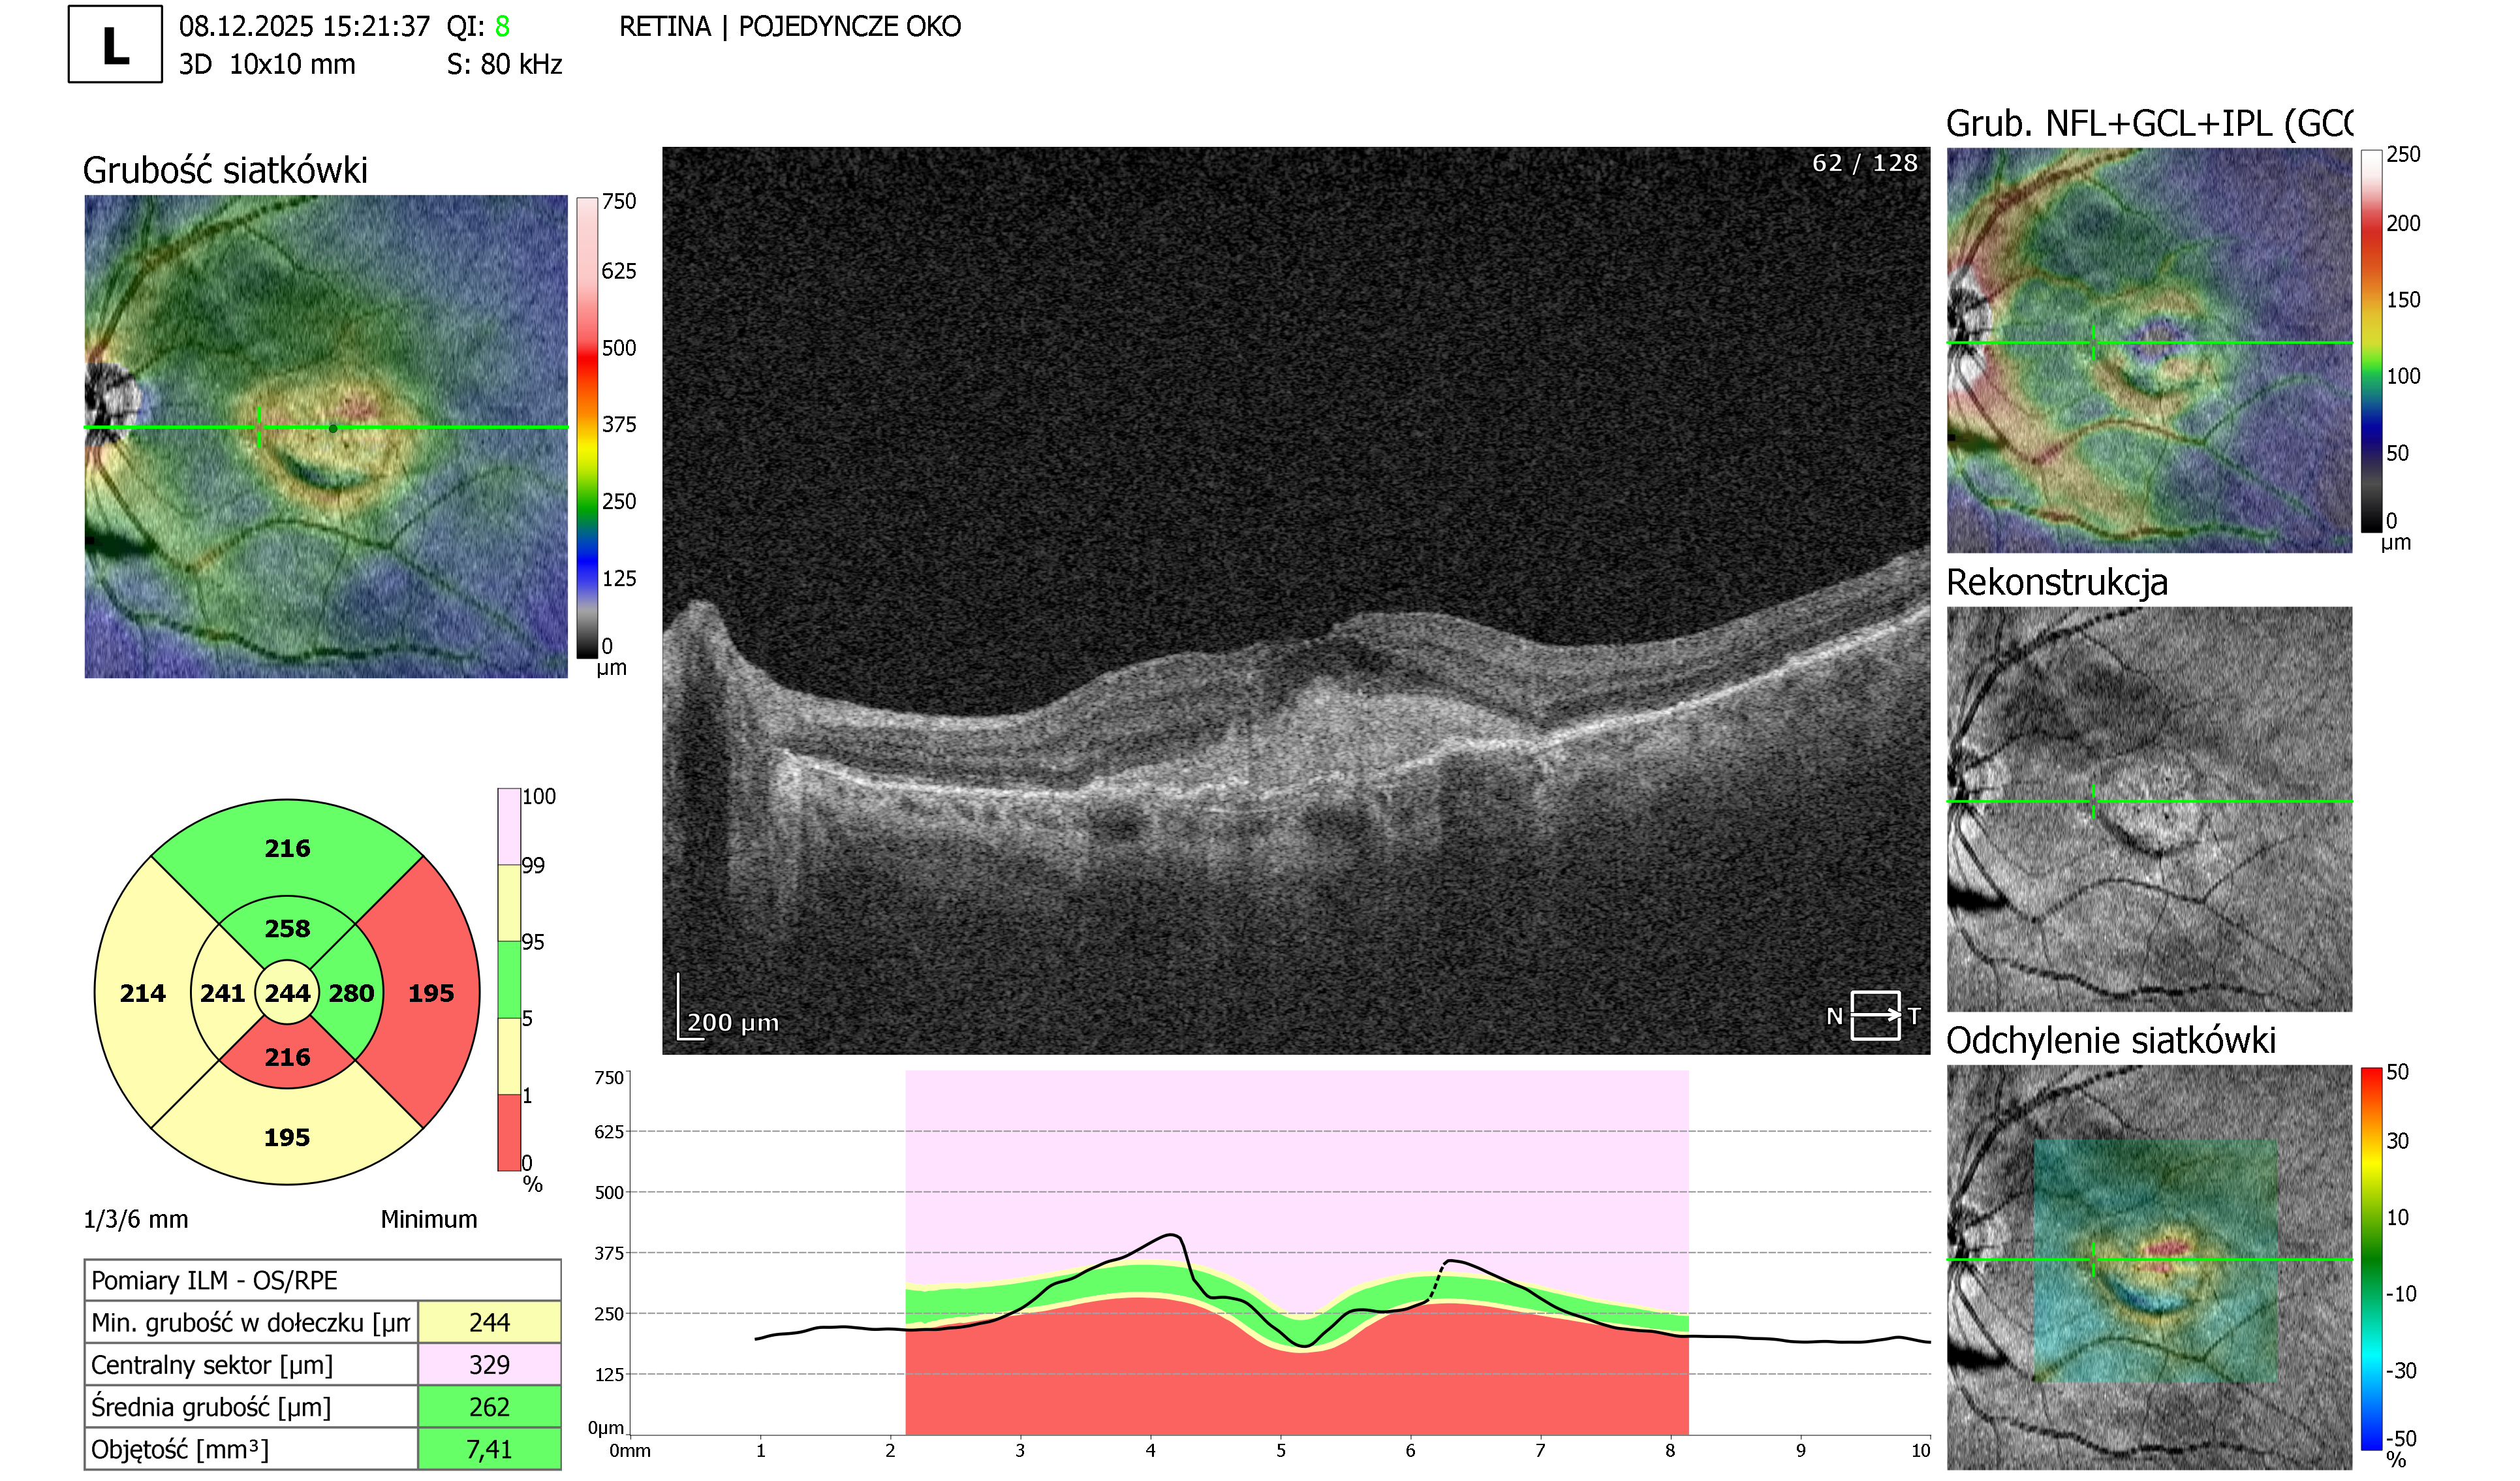This screenshot has height=1481, width=2520.
Task: Click the Min. grubość w dołeczku value 244
Action: (489, 1322)
